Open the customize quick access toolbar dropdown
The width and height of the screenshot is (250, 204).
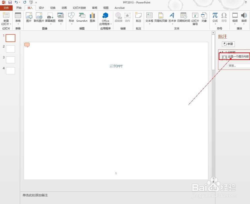36,2
